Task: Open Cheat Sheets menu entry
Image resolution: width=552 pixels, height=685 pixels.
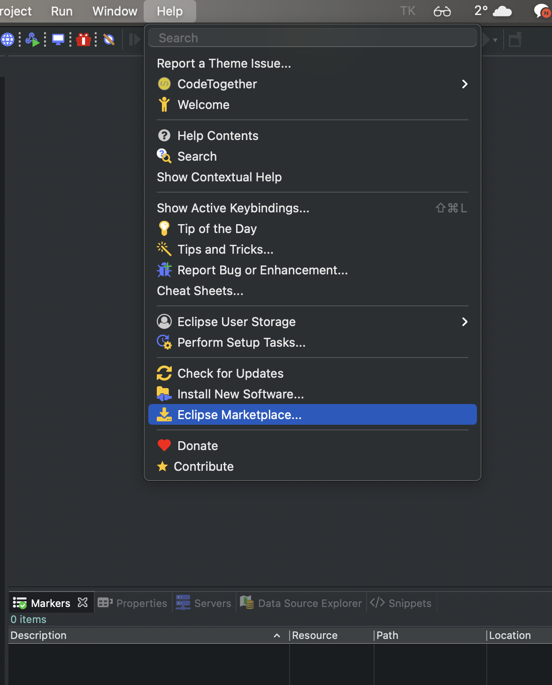Action: [312, 291]
